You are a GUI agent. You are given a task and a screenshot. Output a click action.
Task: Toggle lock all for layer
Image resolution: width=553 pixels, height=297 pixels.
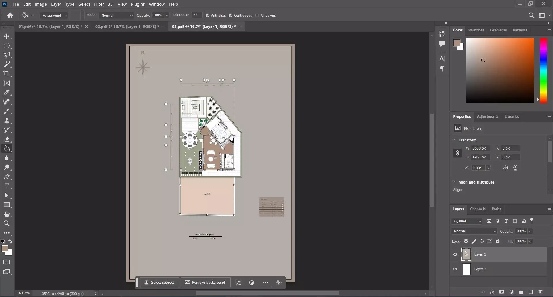(x=498, y=241)
